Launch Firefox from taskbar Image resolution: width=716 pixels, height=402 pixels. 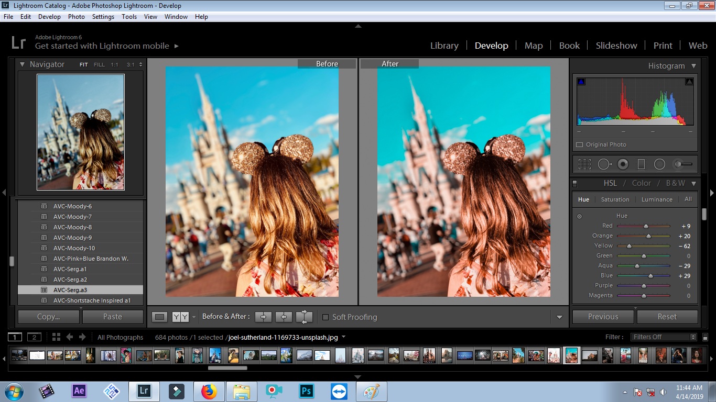click(x=209, y=391)
